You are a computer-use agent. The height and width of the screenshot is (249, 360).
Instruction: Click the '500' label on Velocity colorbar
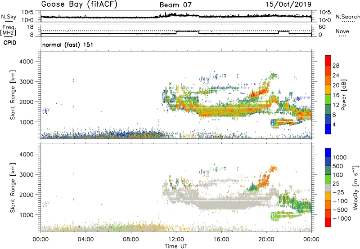338,166
